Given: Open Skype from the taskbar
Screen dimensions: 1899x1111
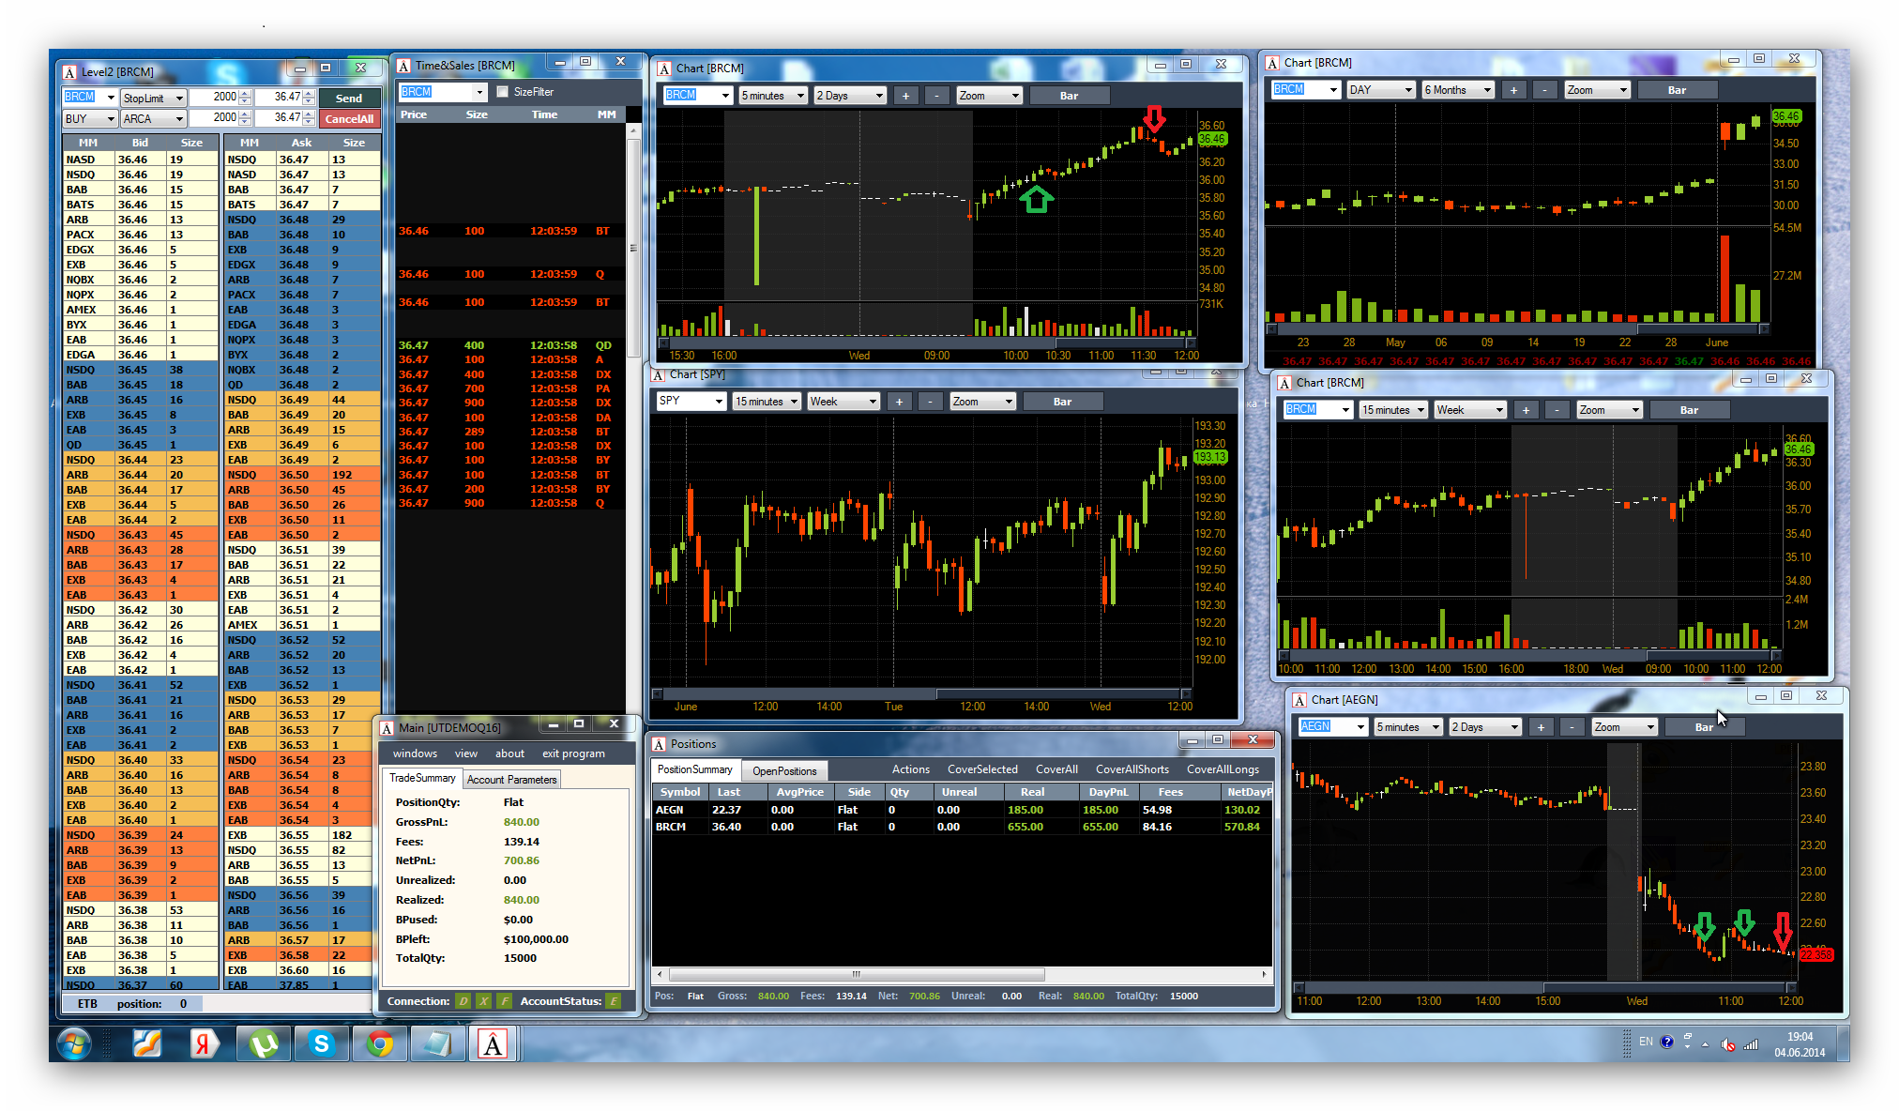Looking at the screenshot, I should [x=322, y=1043].
